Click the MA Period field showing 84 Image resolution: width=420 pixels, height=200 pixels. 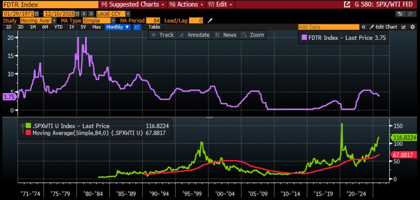coord(153,20)
